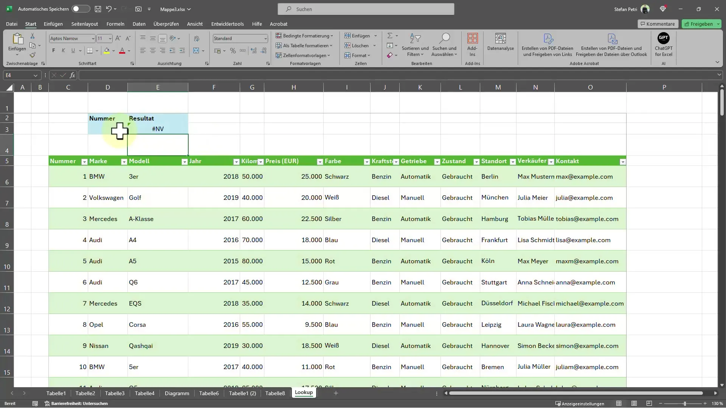Switch to the Diagramm sheet tab

pyautogui.click(x=177, y=393)
